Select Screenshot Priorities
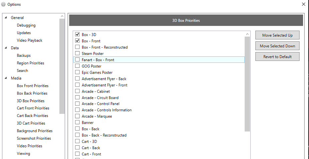Viewport: 309px width, 159px height. coord(34,138)
